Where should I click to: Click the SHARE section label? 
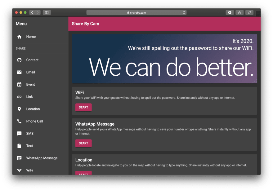click(20, 48)
